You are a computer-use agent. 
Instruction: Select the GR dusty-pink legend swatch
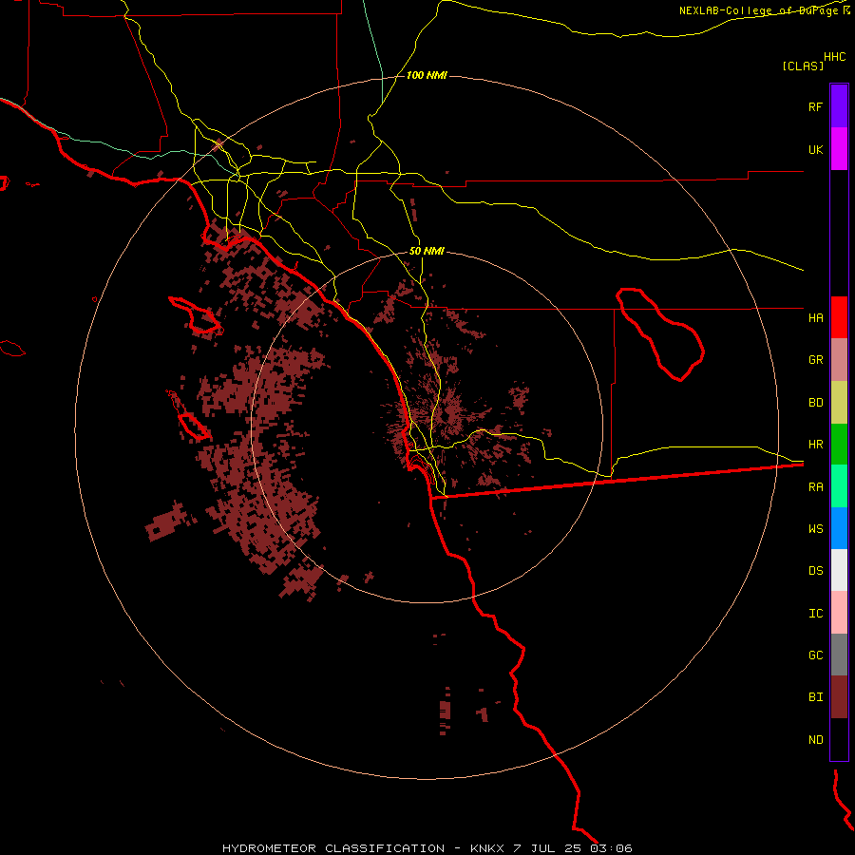pyautogui.click(x=839, y=360)
